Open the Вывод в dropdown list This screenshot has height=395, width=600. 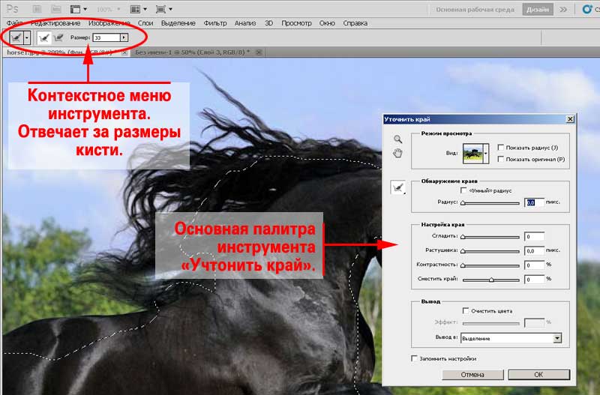coord(556,338)
